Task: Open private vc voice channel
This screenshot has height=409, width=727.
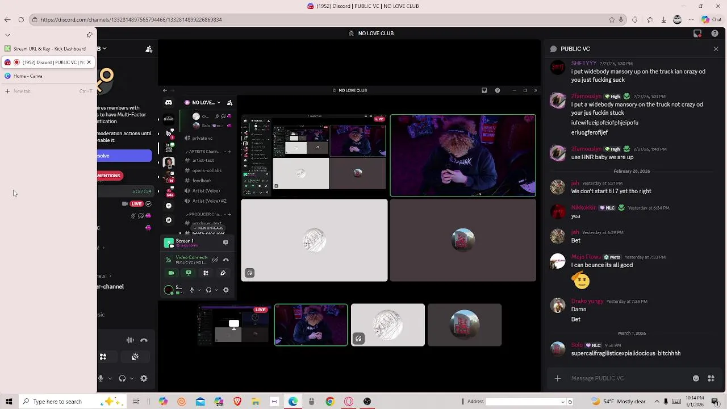Action: pyautogui.click(x=202, y=138)
